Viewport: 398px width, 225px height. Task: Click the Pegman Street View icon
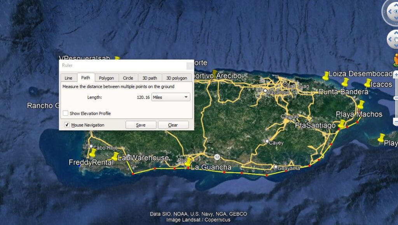(x=396, y=59)
